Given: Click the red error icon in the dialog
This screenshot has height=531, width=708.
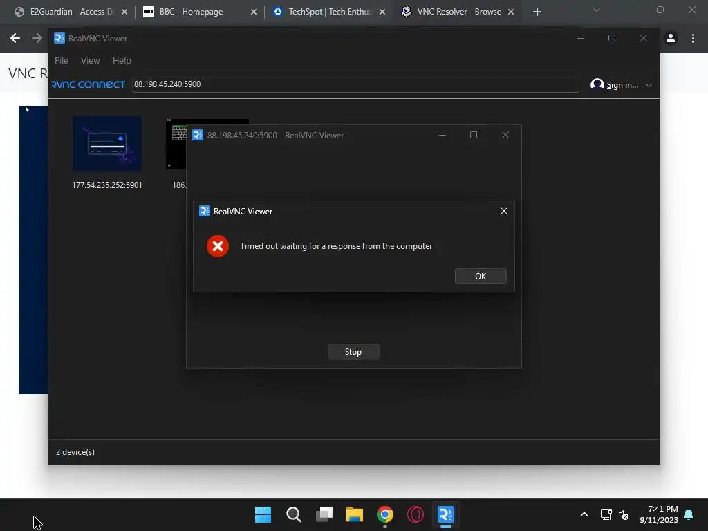Looking at the screenshot, I should pos(218,246).
